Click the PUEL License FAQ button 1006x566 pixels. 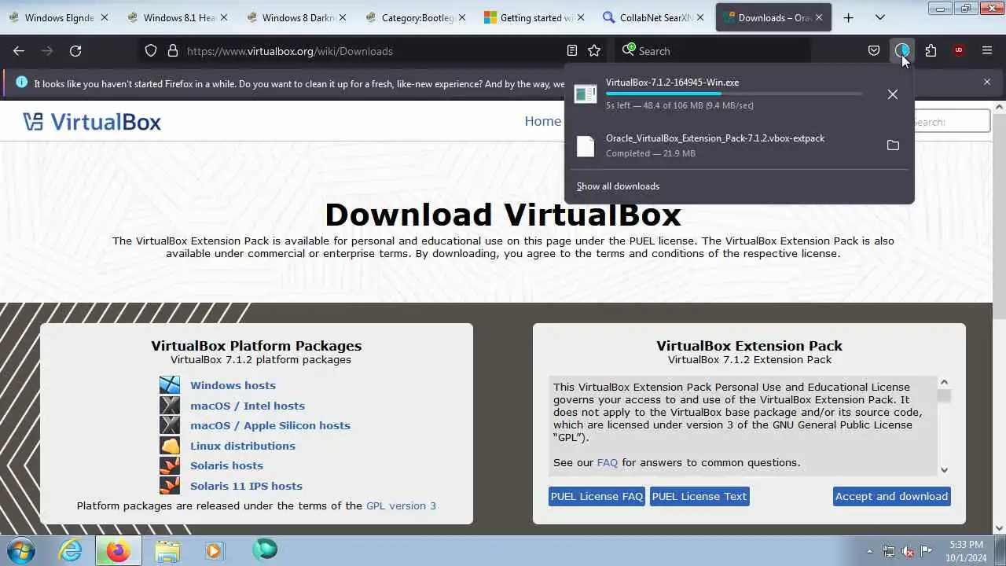coord(597,496)
